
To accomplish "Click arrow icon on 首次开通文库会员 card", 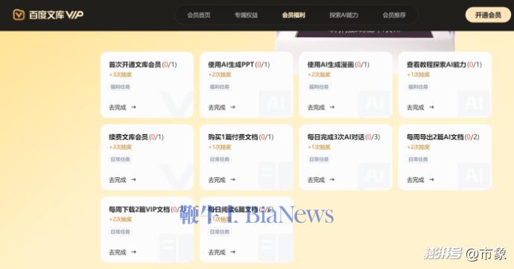I will [133, 107].
